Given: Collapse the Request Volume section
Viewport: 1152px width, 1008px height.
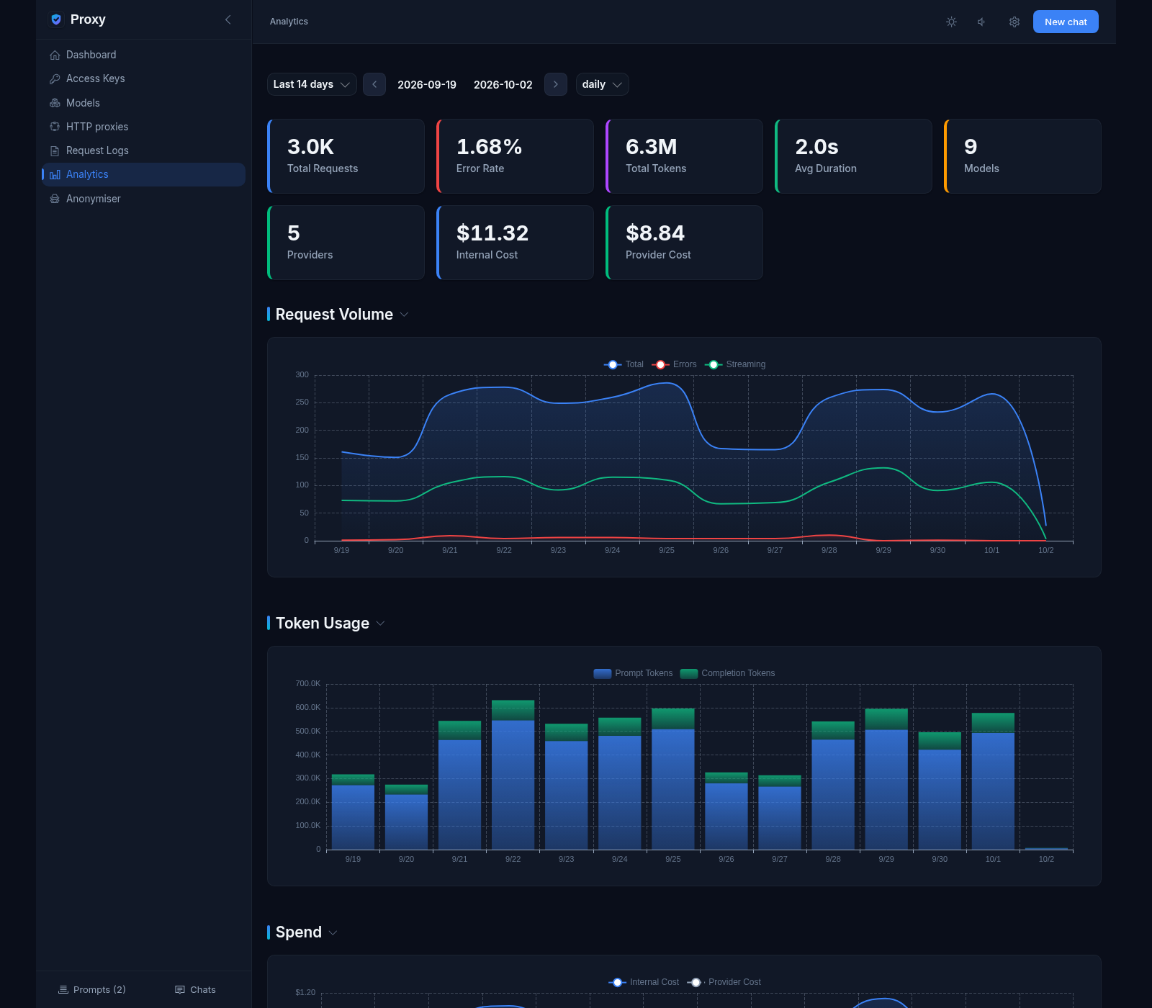Looking at the screenshot, I should (x=405, y=315).
